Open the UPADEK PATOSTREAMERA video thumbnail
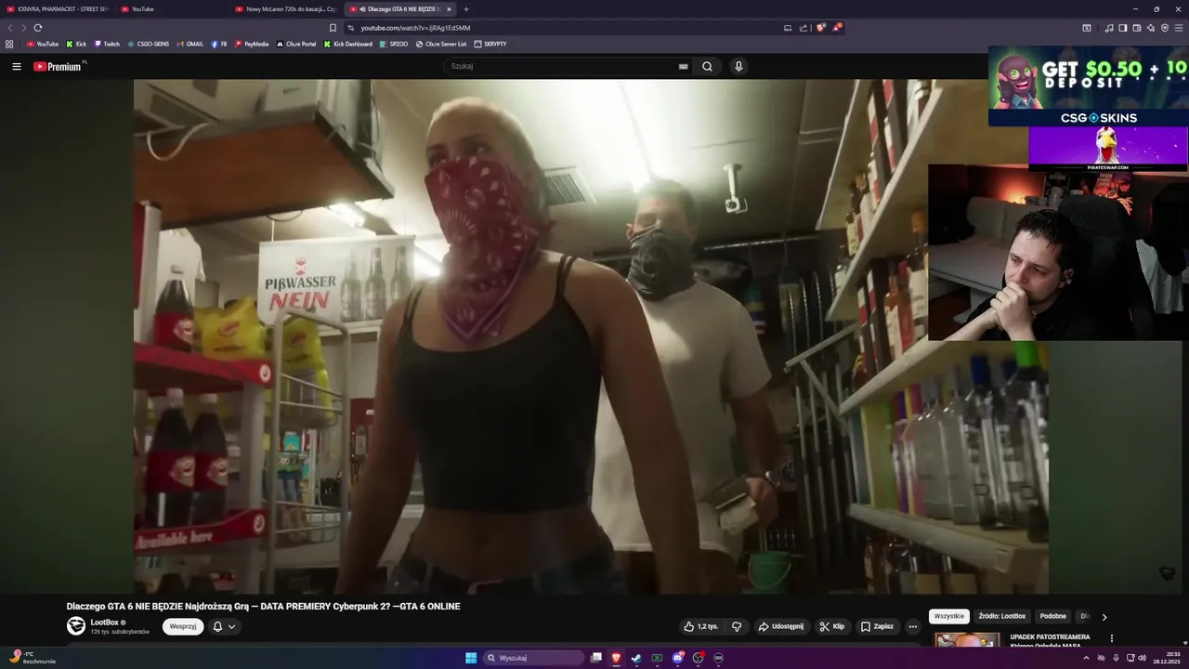Screen dimensions: 1189x669 pos(967,639)
